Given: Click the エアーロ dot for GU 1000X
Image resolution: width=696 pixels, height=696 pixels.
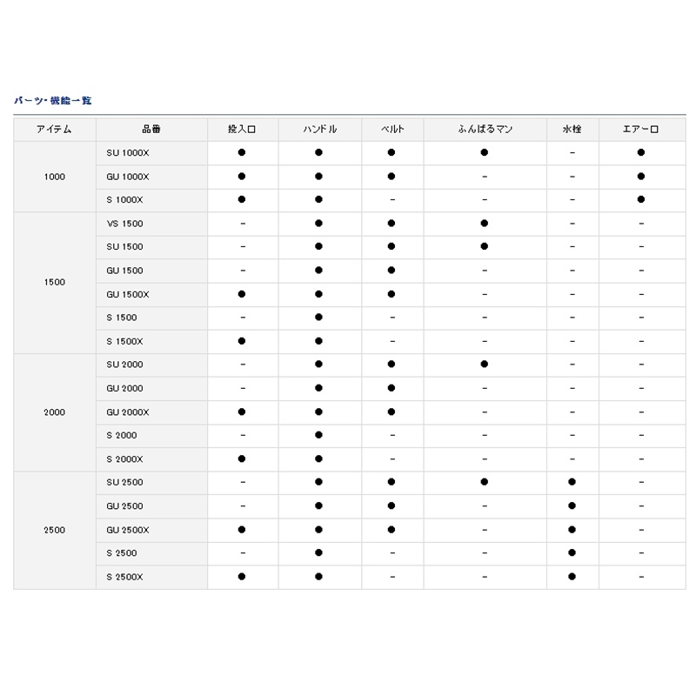Looking at the screenshot, I should [640, 176].
